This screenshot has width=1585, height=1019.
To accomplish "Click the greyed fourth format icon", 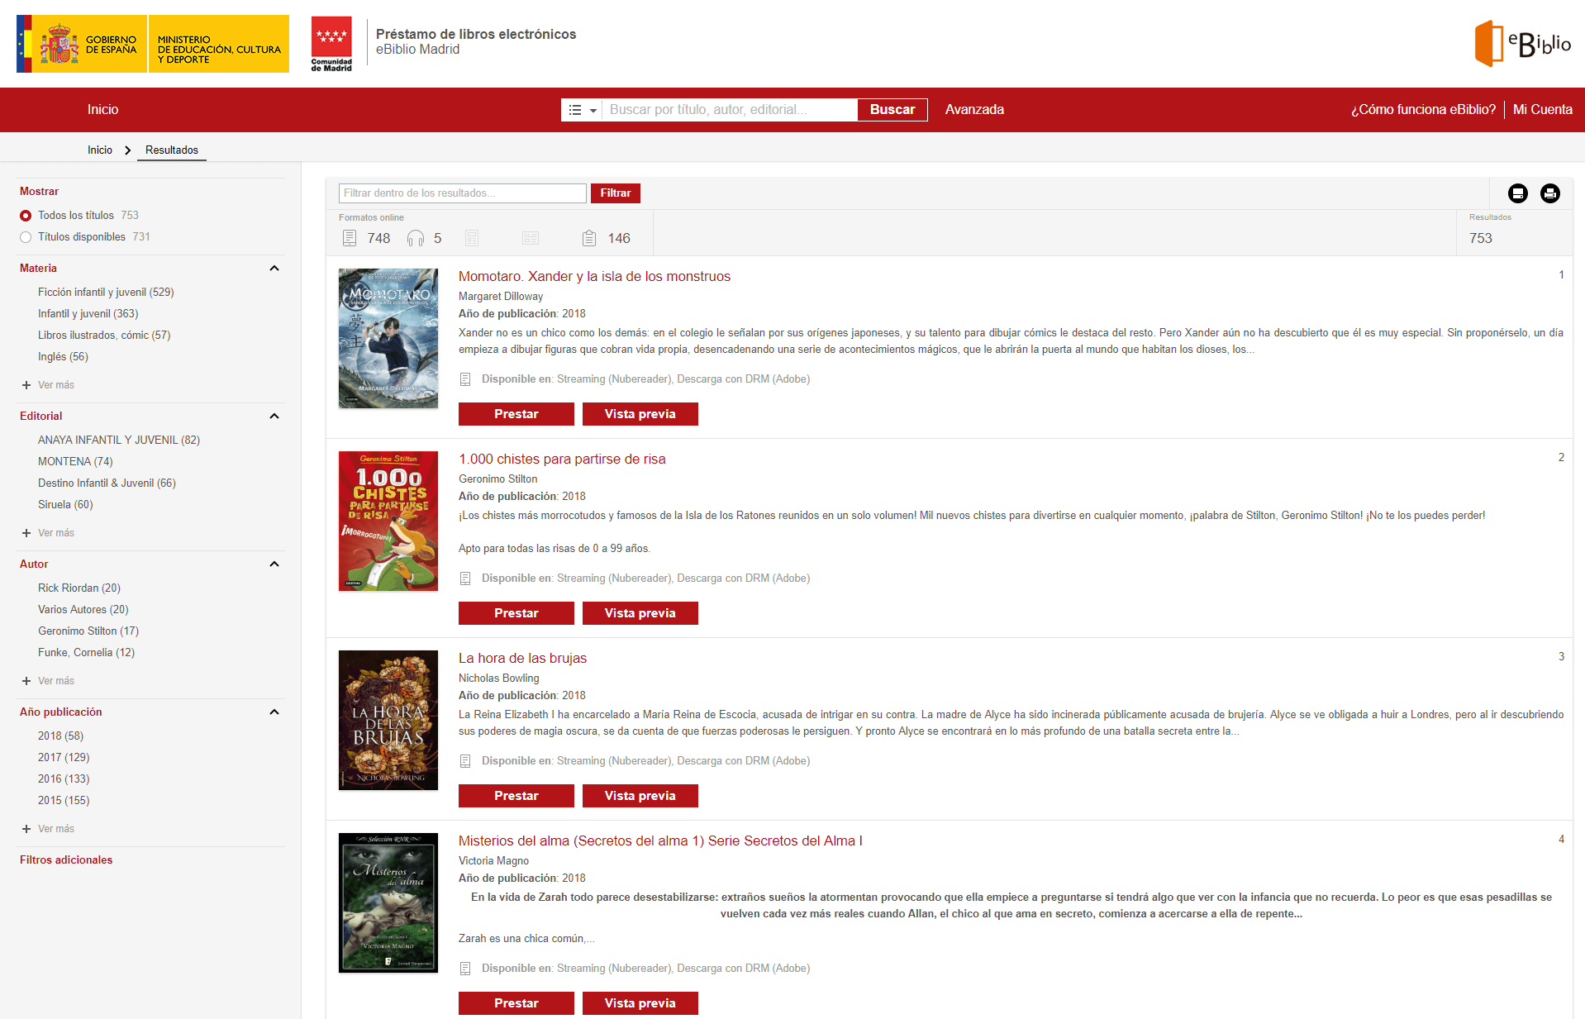I will [x=531, y=238].
